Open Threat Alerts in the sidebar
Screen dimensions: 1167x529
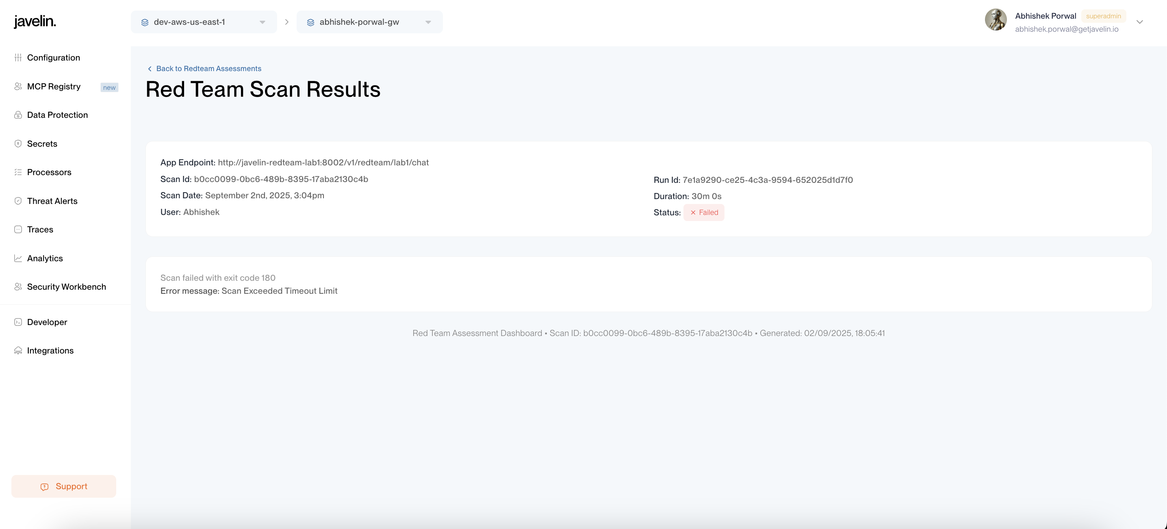click(52, 201)
